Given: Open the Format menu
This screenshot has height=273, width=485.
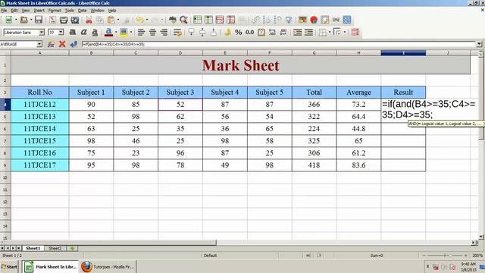Looking at the screenshot, I should (x=55, y=10).
